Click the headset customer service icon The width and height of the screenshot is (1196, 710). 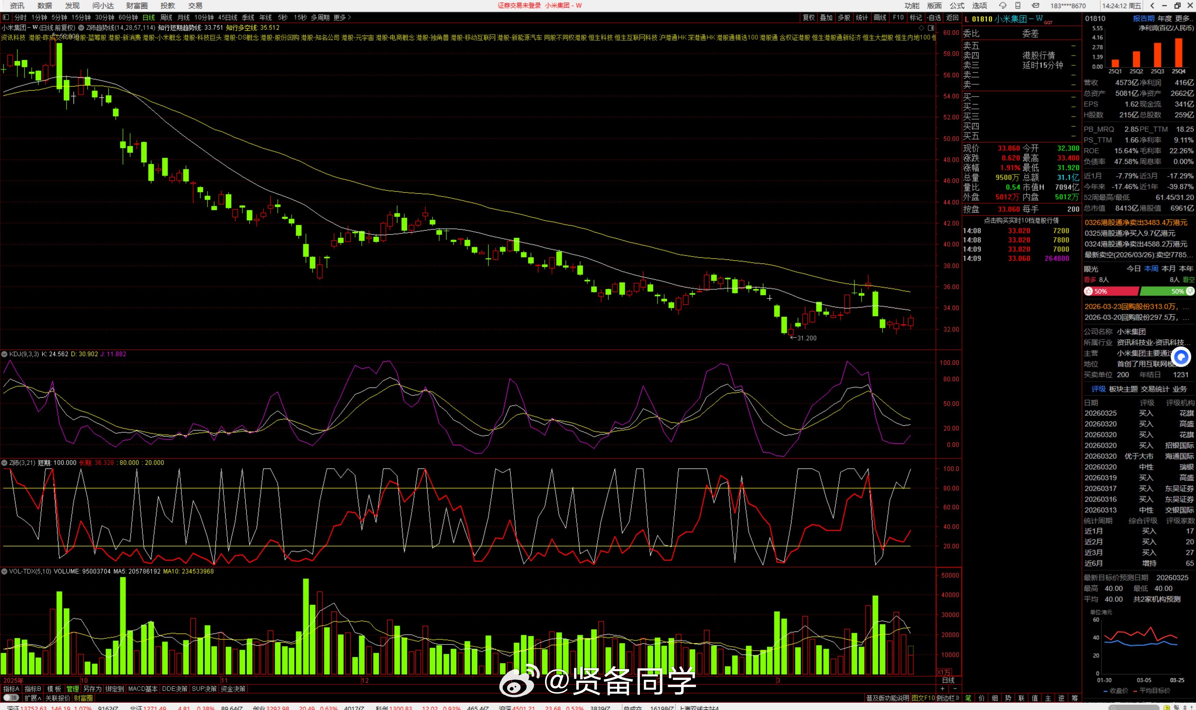[x=1002, y=6]
